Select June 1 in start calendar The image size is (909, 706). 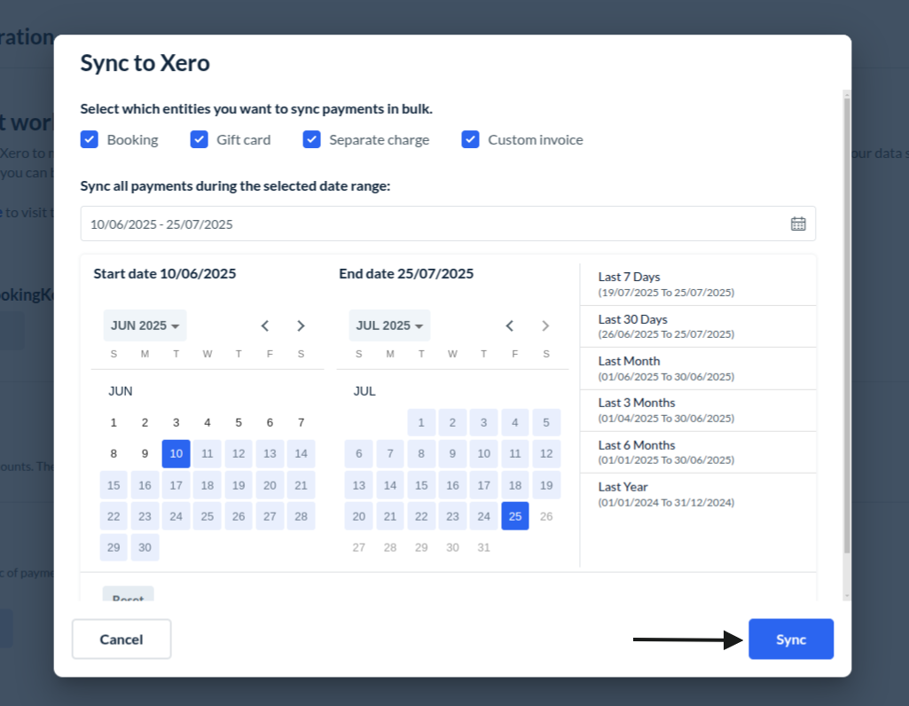point(114,422)
